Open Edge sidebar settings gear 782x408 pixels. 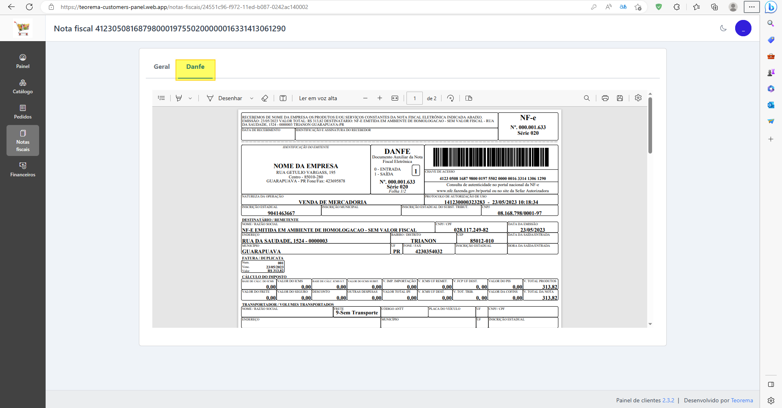point(771,401)
